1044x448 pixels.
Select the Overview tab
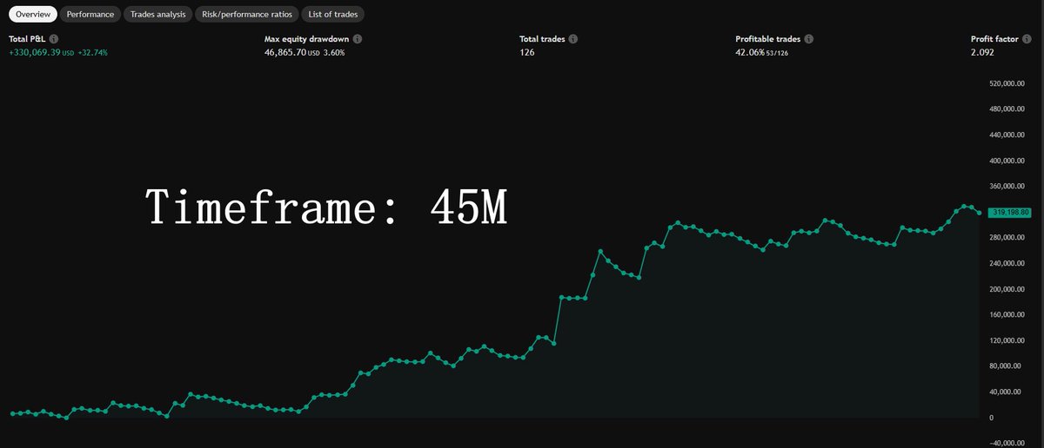pyautogui.click(x=33, y=14)
